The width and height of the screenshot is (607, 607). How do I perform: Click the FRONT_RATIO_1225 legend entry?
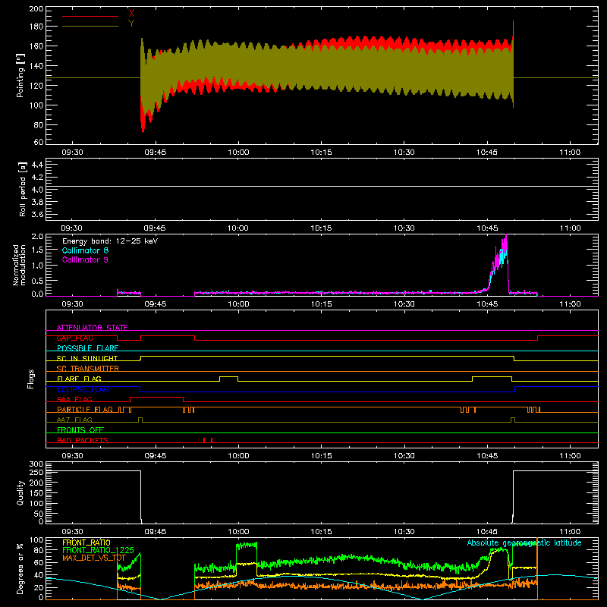[x=98, y=550]
